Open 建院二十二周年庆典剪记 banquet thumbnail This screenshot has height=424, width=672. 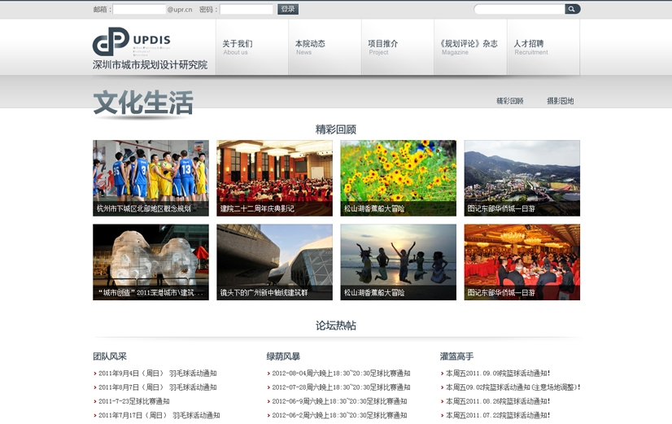click(x=274, y=177)
